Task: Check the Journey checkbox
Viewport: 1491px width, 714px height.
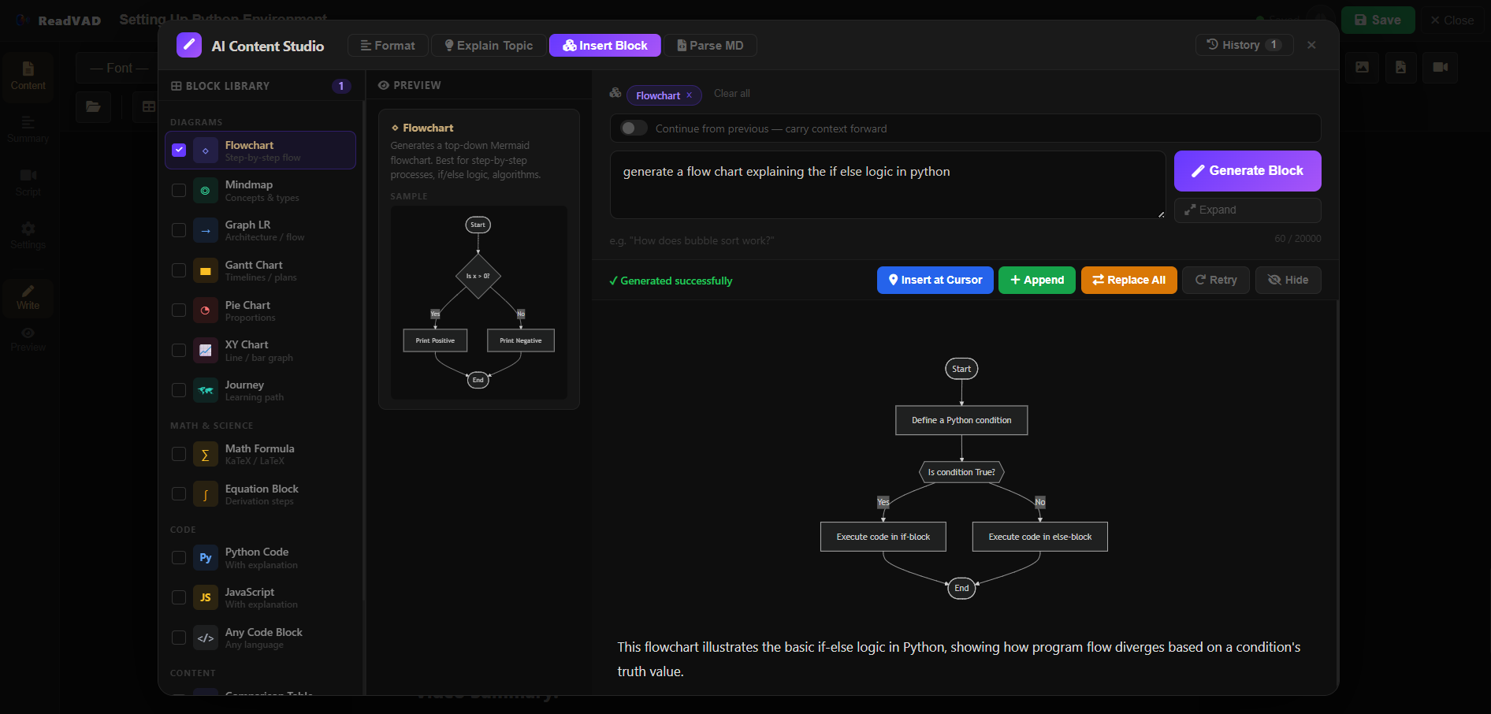Action: 179,390
